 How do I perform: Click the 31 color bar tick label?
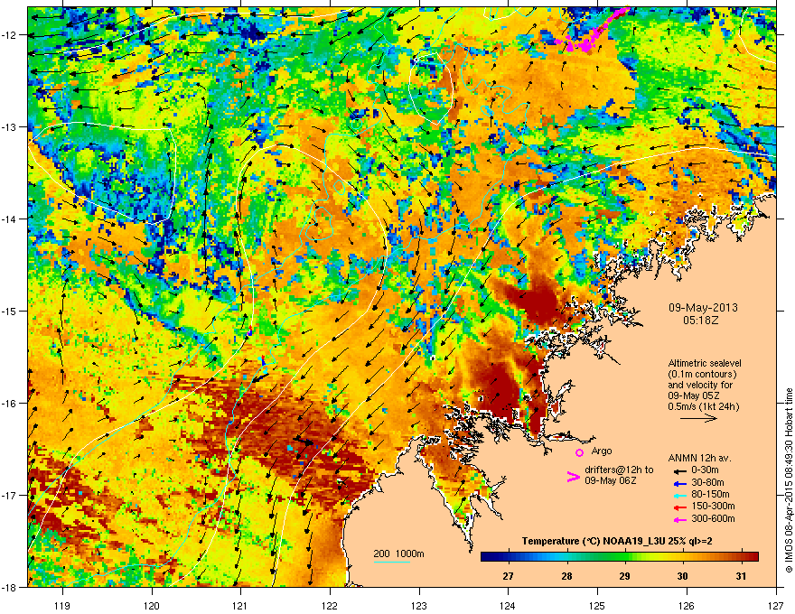coord(741,576)
